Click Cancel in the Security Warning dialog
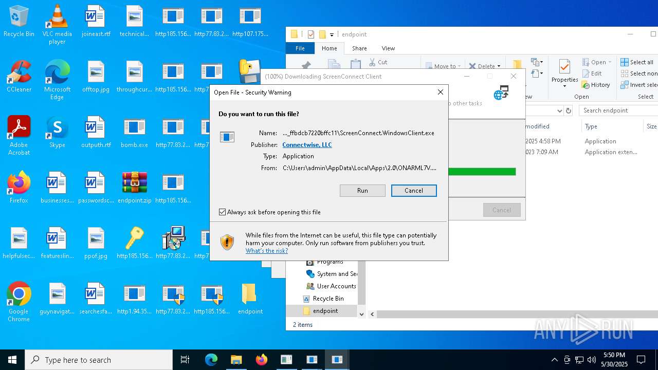658x370 pixels. click(x=414, y=191)
